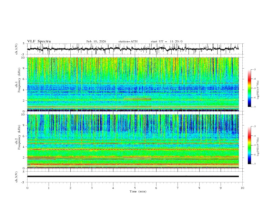Click the ch.1 PSD color scale bar

249,88
